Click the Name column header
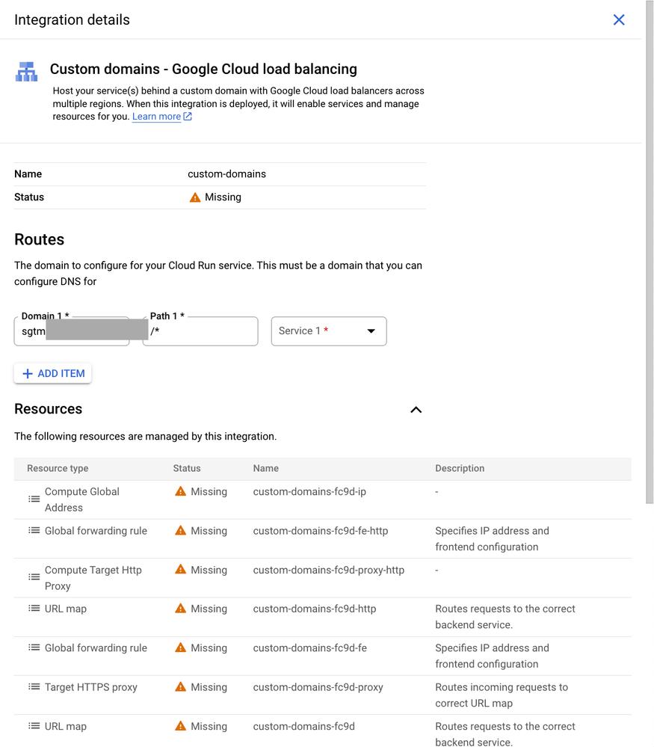The width and height of the screenshot is (654, 747). click(266, 468)
